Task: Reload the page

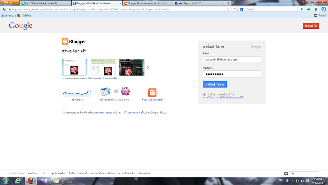Action: click(235, 9)
